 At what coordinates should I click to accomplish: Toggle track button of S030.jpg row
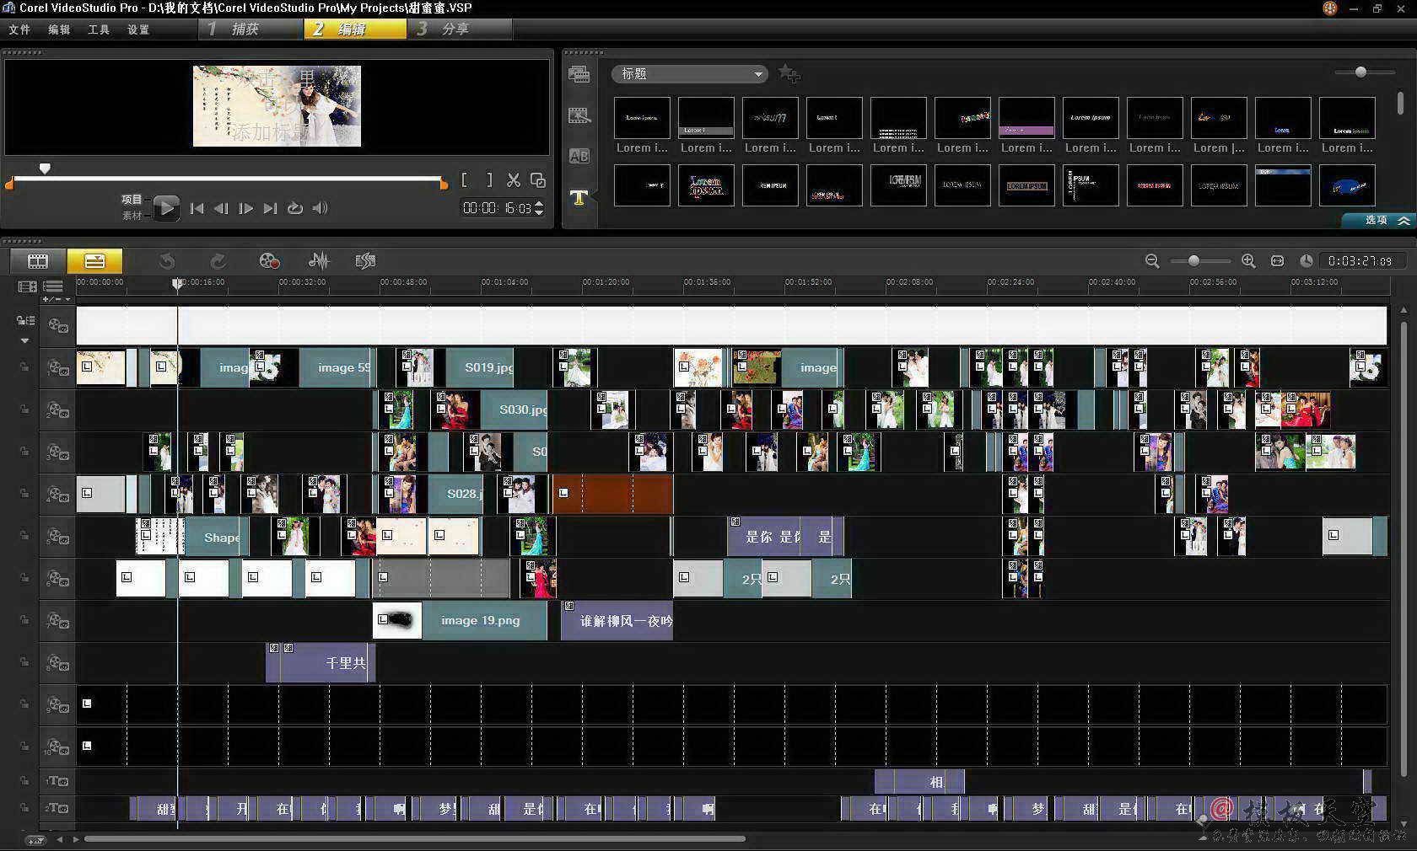pos(57,410)
